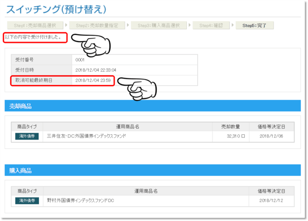Click the 以下の内容で受け付けました message
This screenshot has height=221, width=308.
(x=33, y=37)
